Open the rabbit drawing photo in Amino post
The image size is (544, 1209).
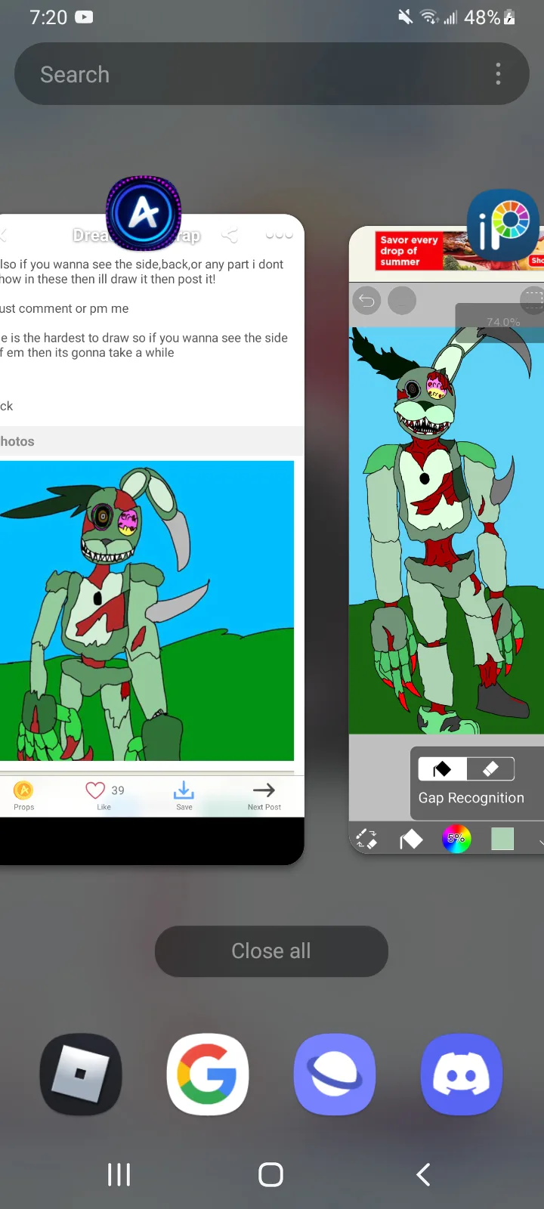[x=147, y=611]
